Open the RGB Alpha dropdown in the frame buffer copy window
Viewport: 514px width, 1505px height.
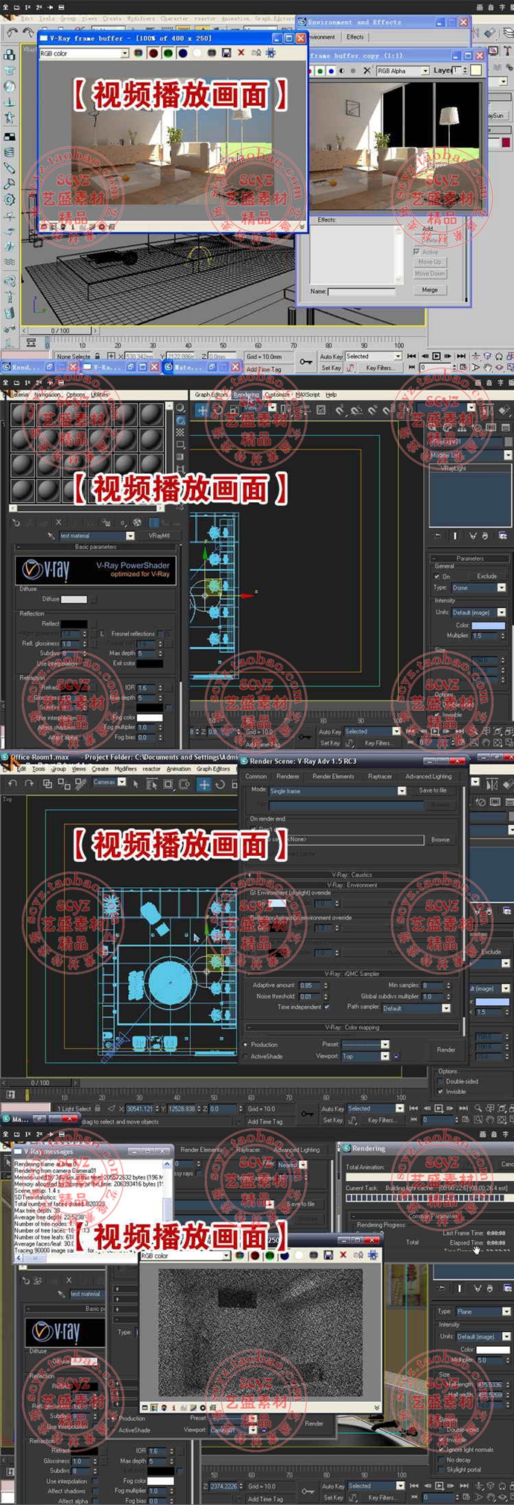(402, 71)
